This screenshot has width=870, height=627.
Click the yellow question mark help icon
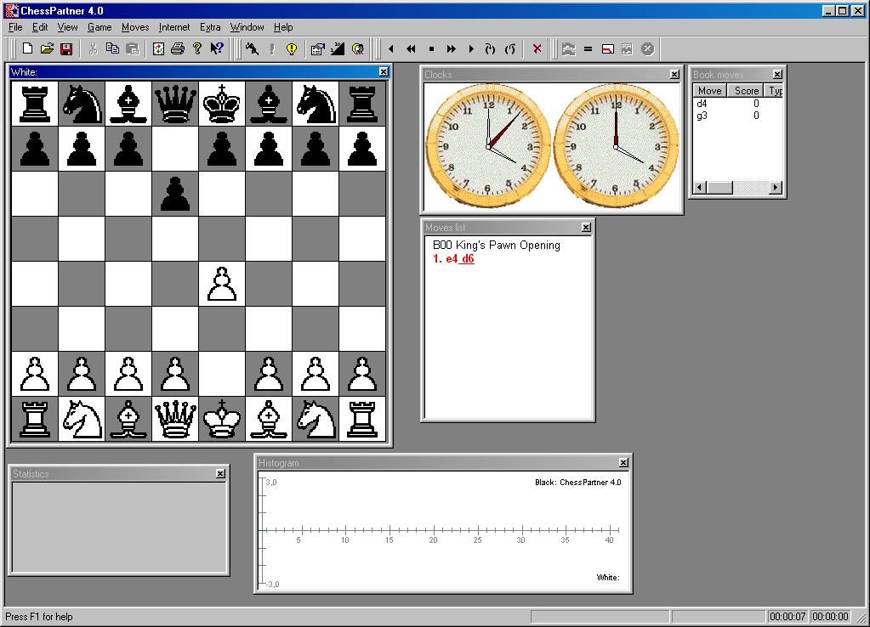pyautogui.click(x=197, y=48)
